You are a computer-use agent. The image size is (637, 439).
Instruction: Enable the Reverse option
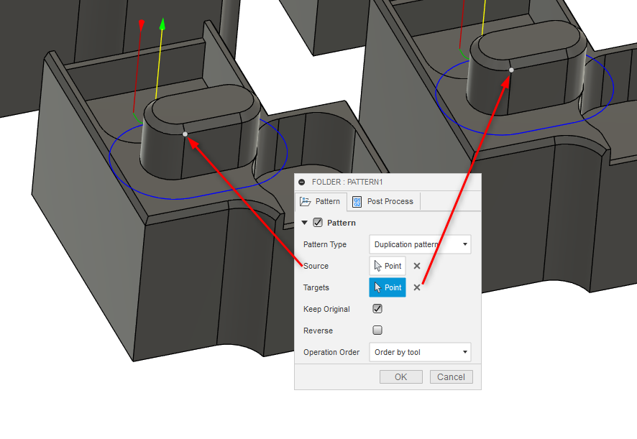pyautogui.click(x=377, y=330)
